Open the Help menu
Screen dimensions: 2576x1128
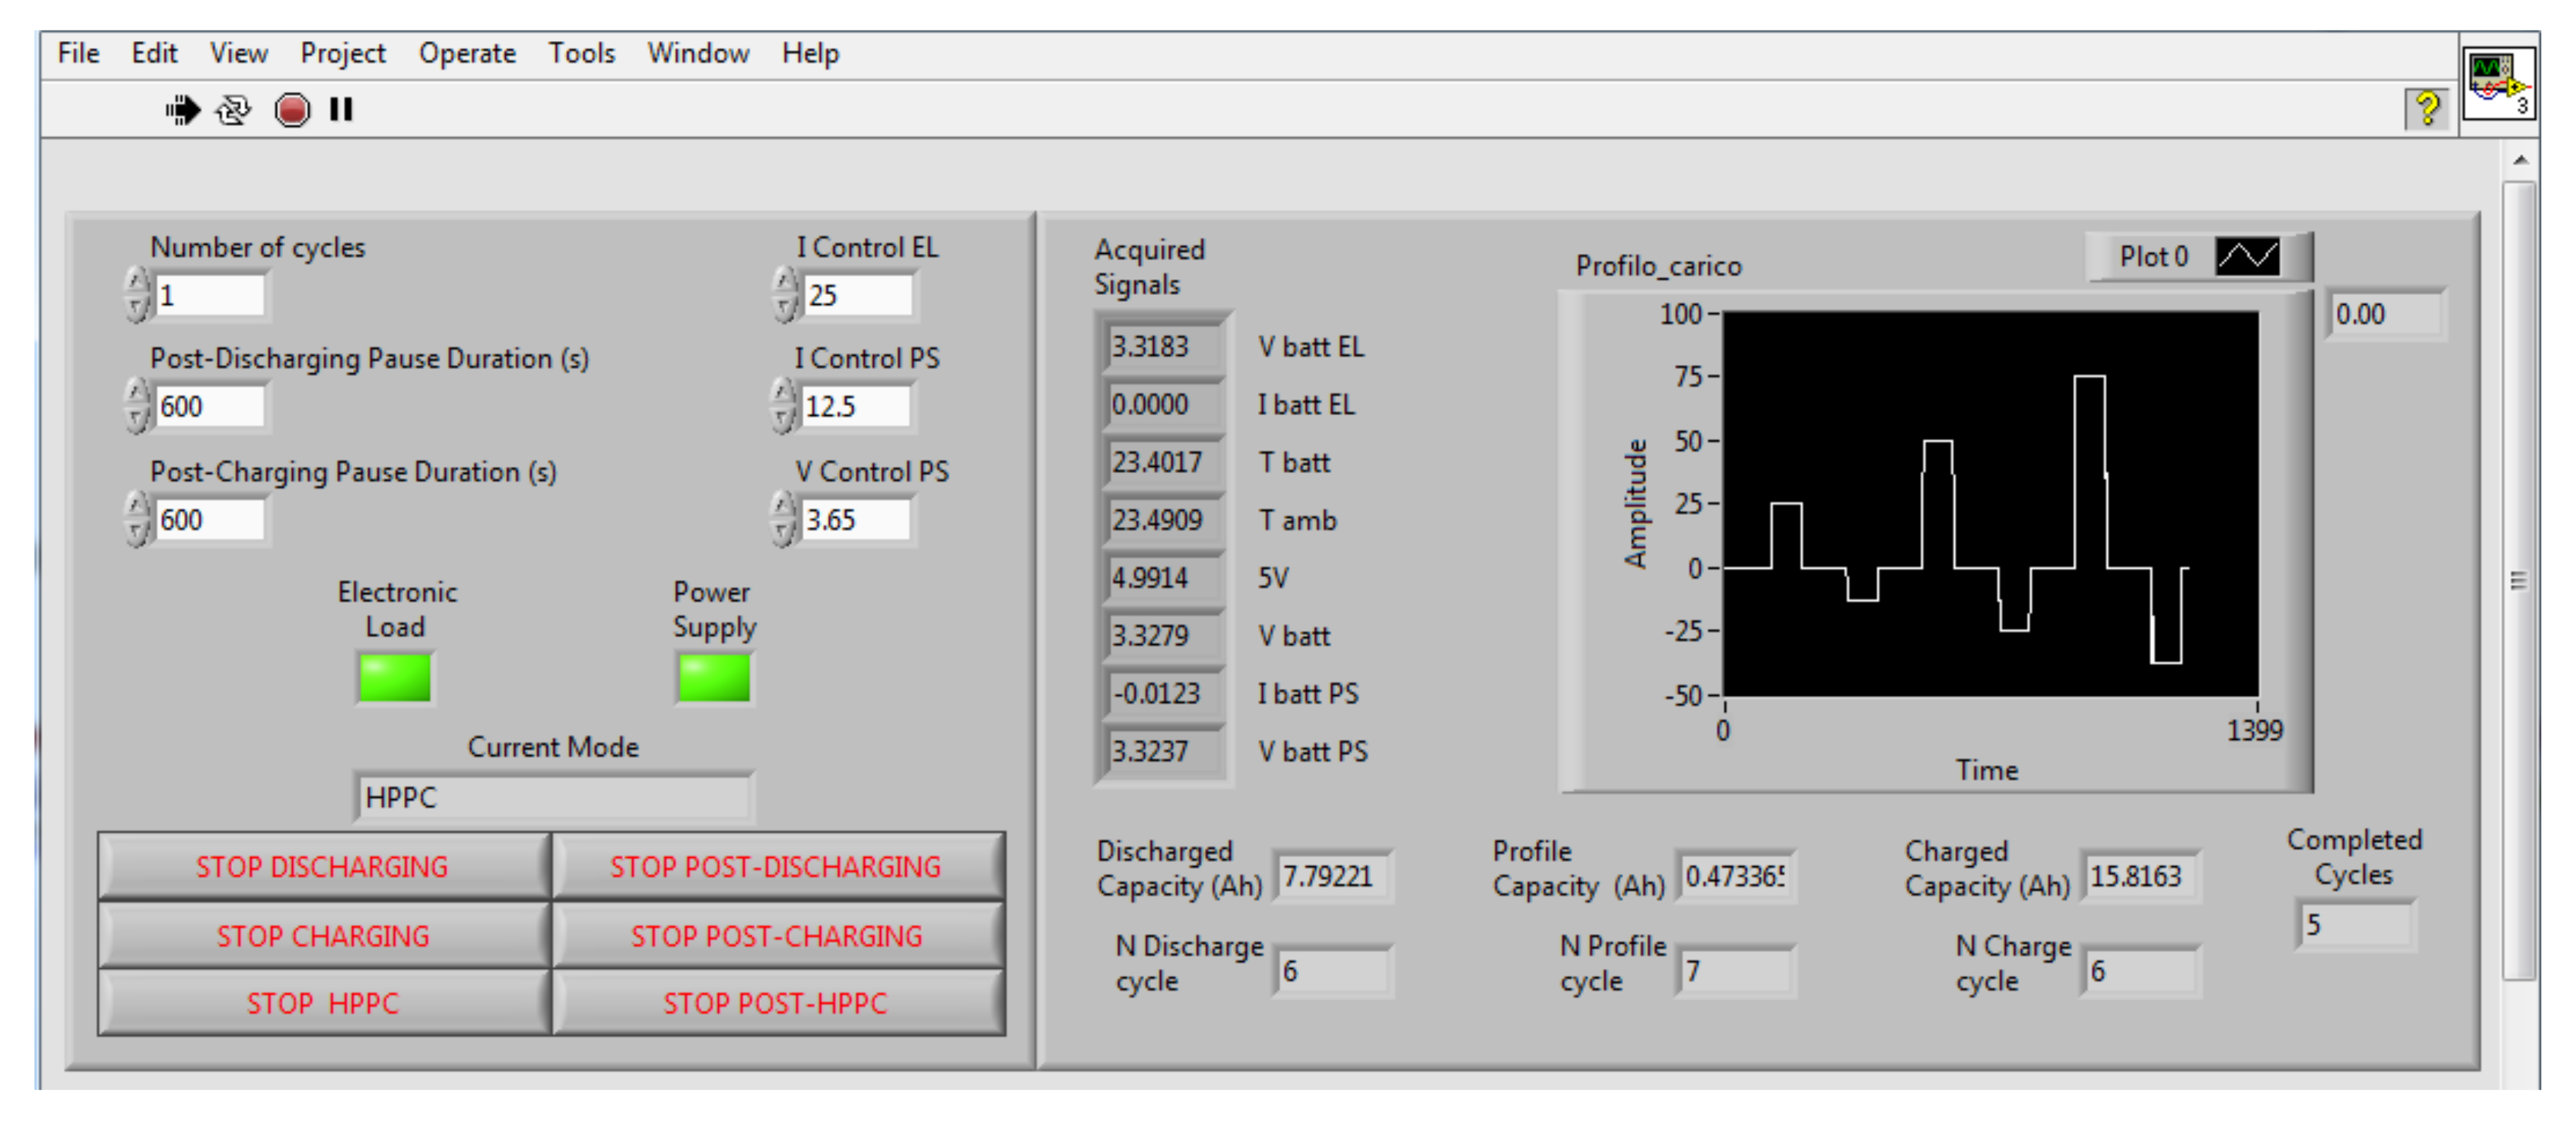[x=810, y=53]
